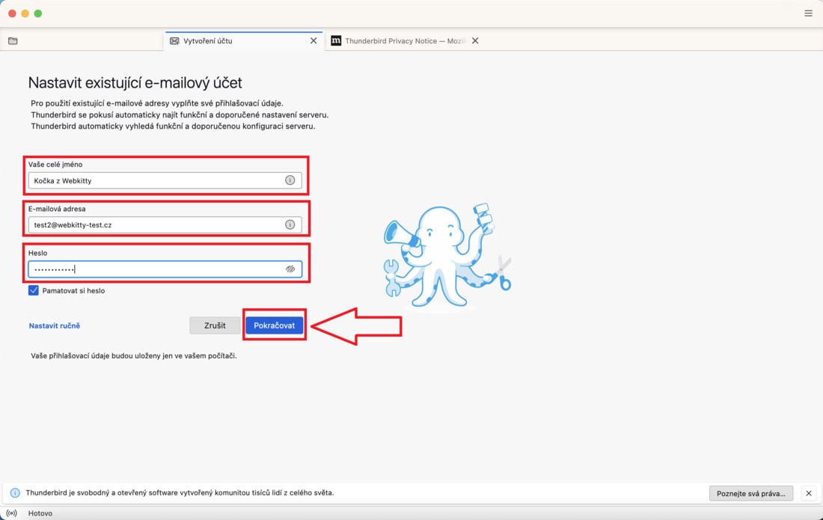
Task: Close the Thunderbird Privacy Notice tab
Action: pyautogui.click(x=475, y=41)
